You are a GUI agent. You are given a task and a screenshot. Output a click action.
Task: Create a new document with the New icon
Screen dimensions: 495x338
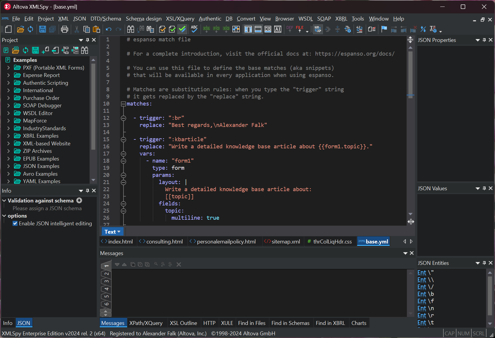pyautogui.click(x=8, y=29)
